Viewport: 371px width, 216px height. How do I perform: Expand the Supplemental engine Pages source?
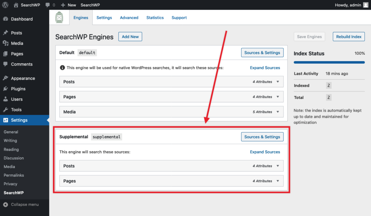coord(277,181)
